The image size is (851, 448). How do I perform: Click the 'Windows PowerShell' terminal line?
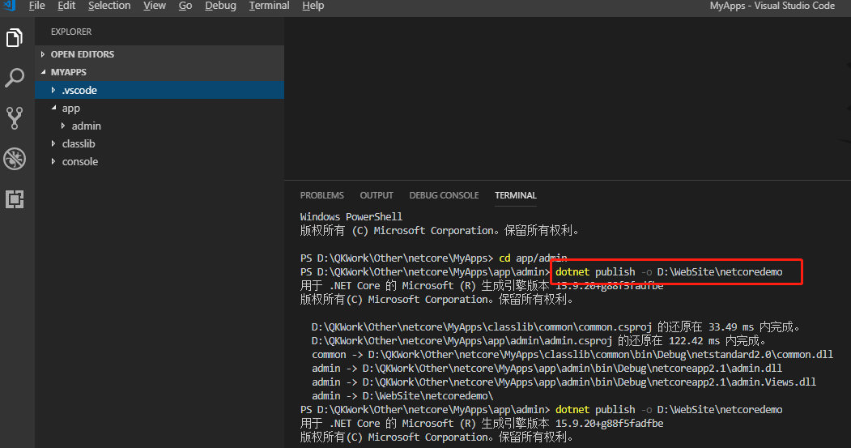click(351, 216)
